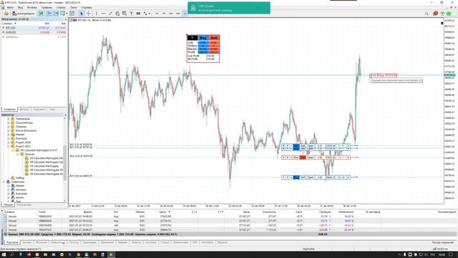Expand the Осцилляторы folder in Navigator
This screenshot has height=258, width=458.
click(x=9, y=123)
